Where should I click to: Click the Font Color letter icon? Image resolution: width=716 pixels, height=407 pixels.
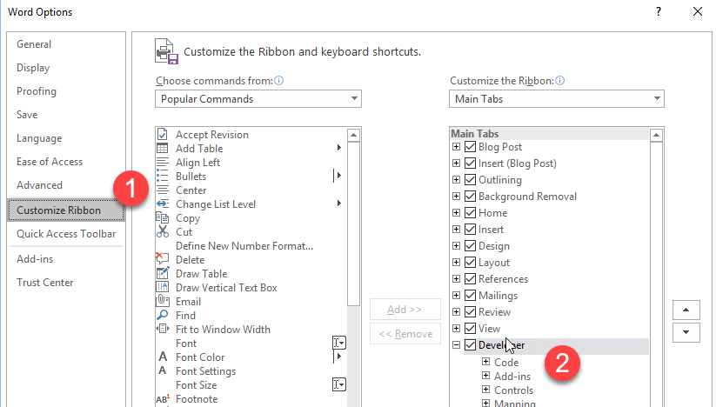(163, 357)
